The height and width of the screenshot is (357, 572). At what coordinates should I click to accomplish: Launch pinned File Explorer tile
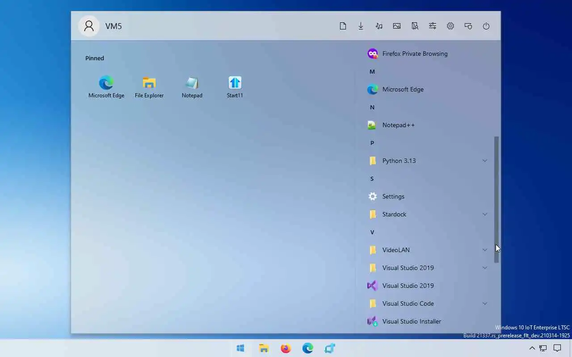point(149,87)
